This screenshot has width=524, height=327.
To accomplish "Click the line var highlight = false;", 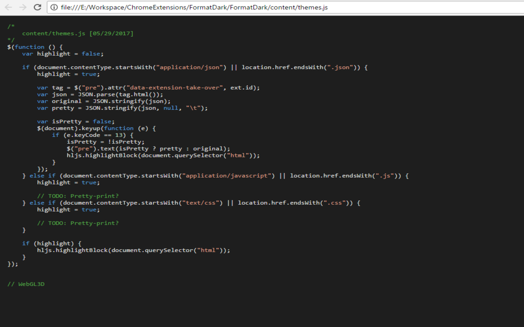I will 63,54.
